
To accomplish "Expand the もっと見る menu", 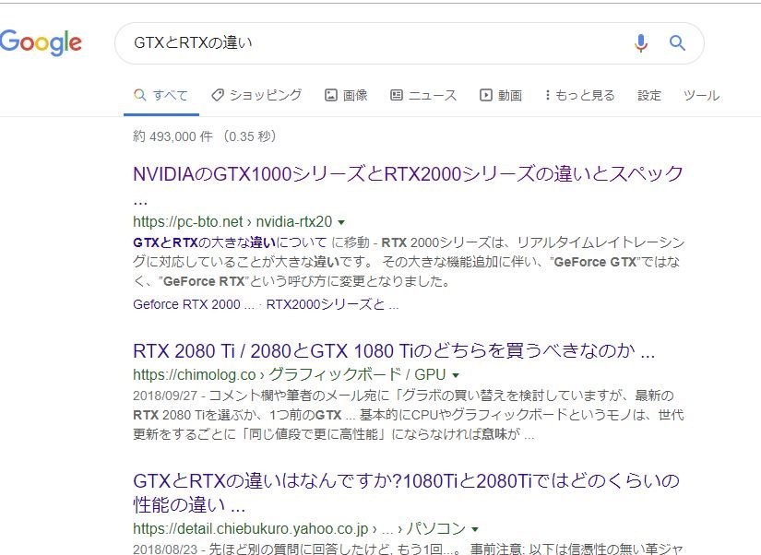I will (x=579, y=95).
